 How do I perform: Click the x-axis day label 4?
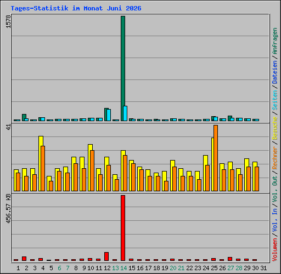43,268
